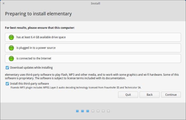Click the green drive space status indicator

click(x=11, y=37)
